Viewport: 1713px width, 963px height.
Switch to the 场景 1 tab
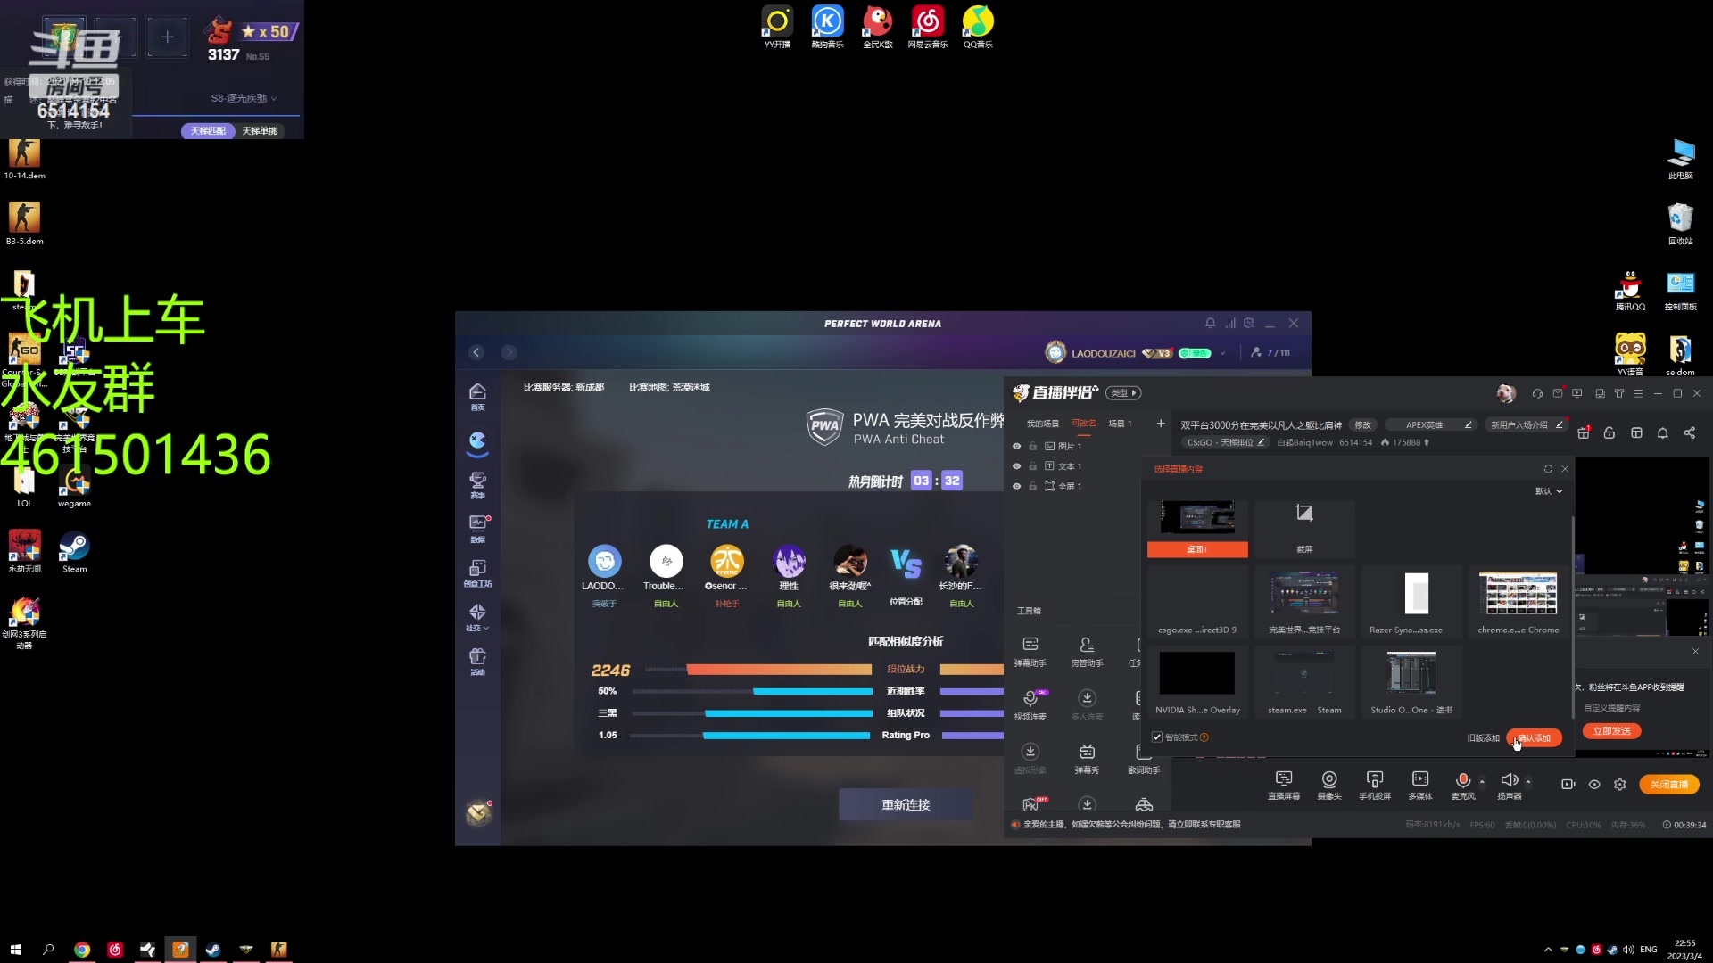point(1120,424)
